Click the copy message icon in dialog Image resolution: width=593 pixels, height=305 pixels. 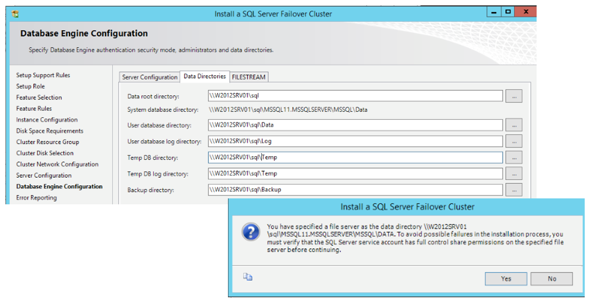coord(248,277)
